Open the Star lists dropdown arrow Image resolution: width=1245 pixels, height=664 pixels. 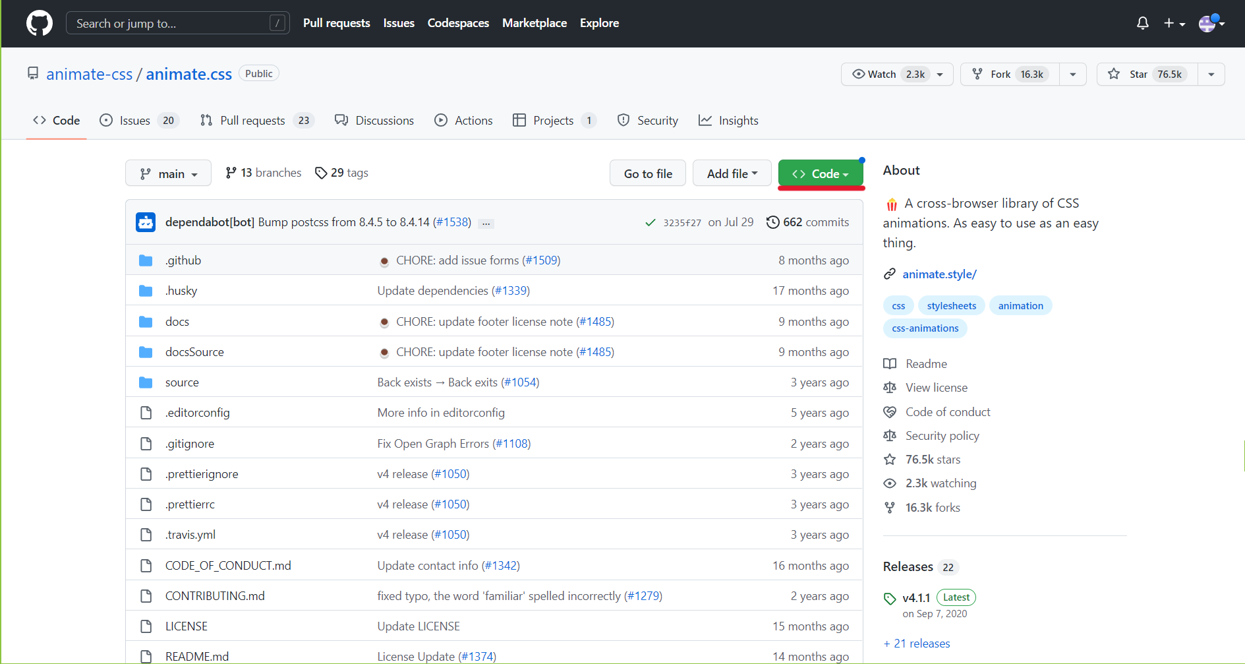click(1211, 75)
